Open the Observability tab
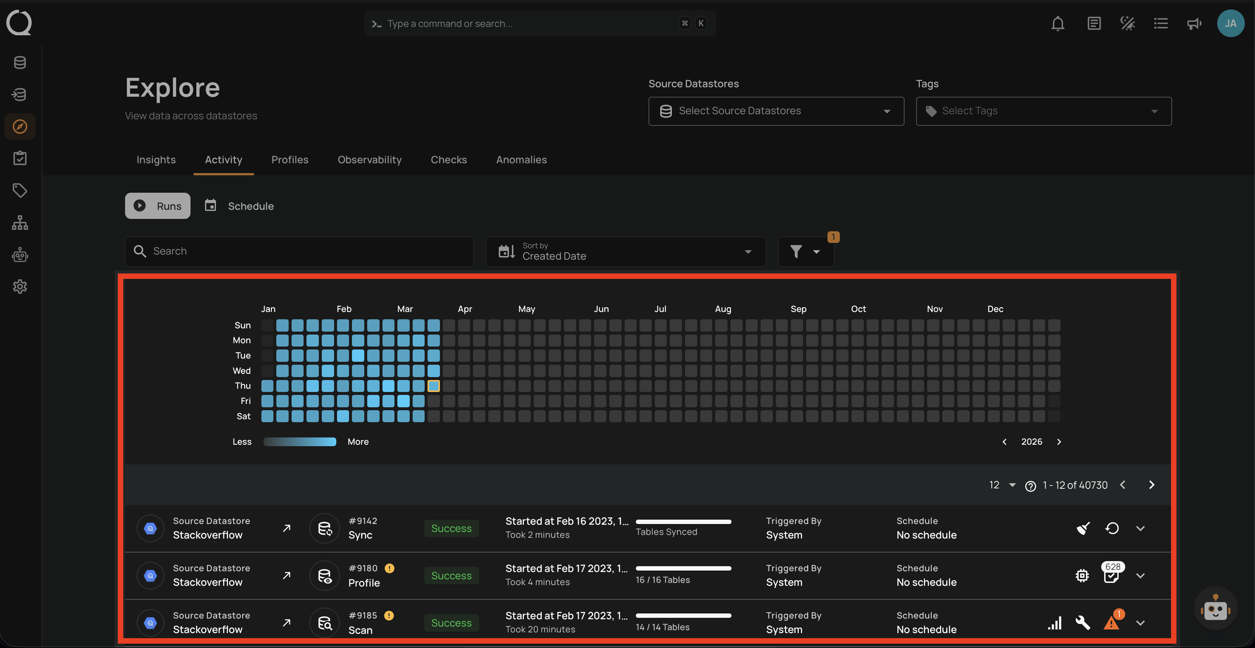 click(x=369, y=160)
